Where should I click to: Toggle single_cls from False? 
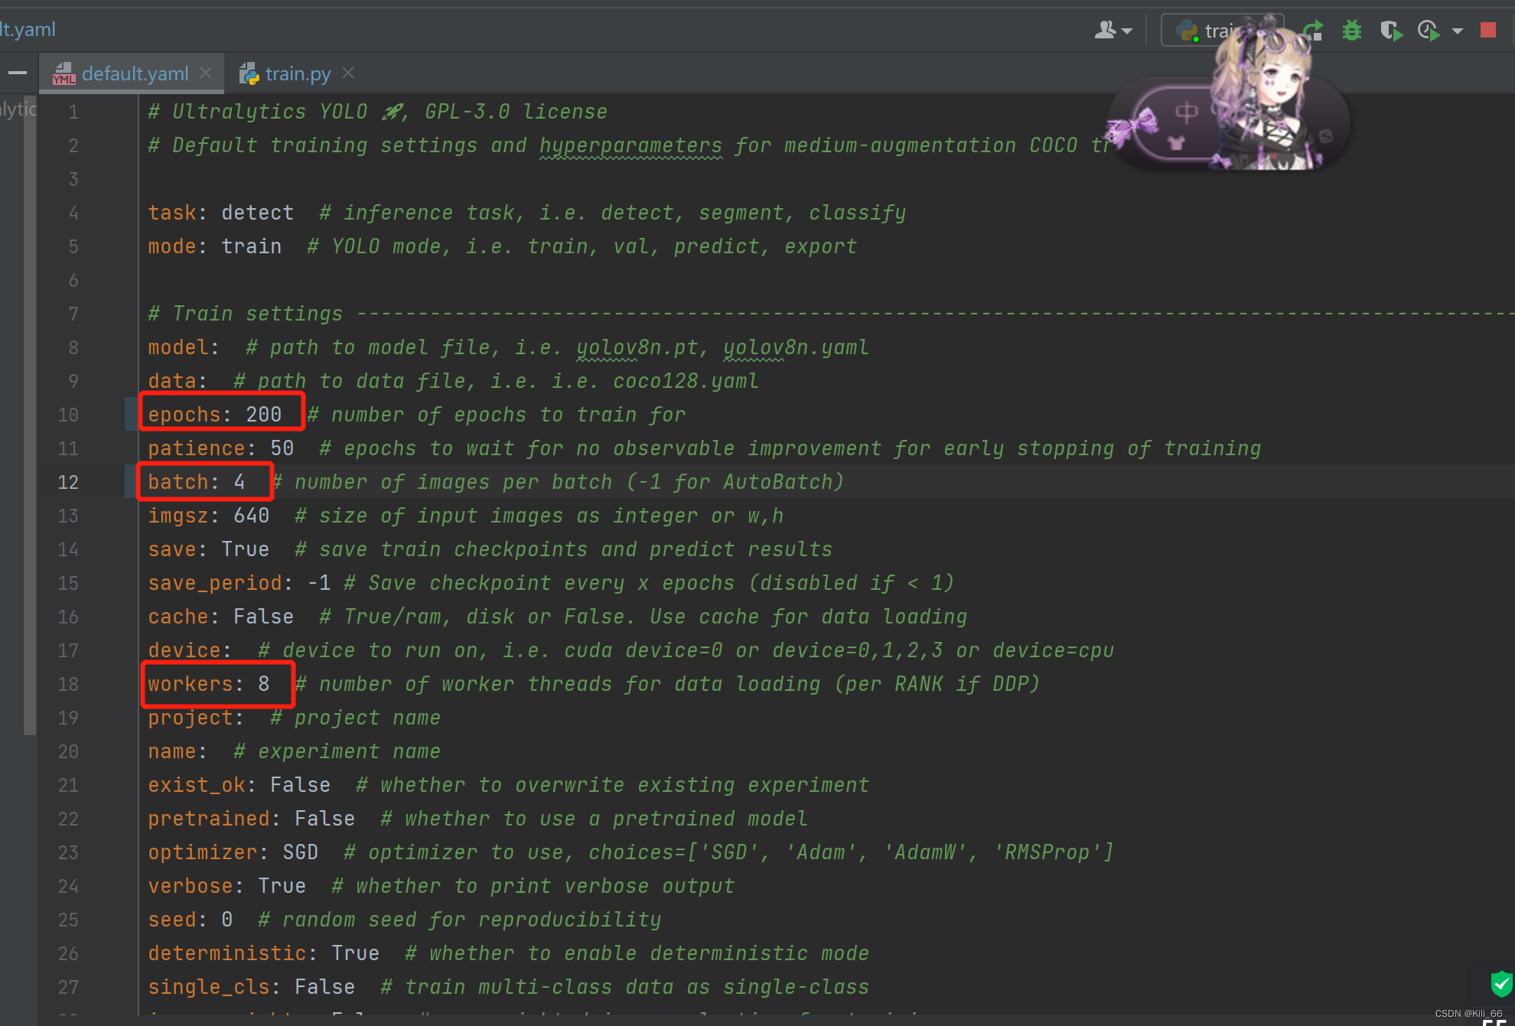tap(324, 986)
